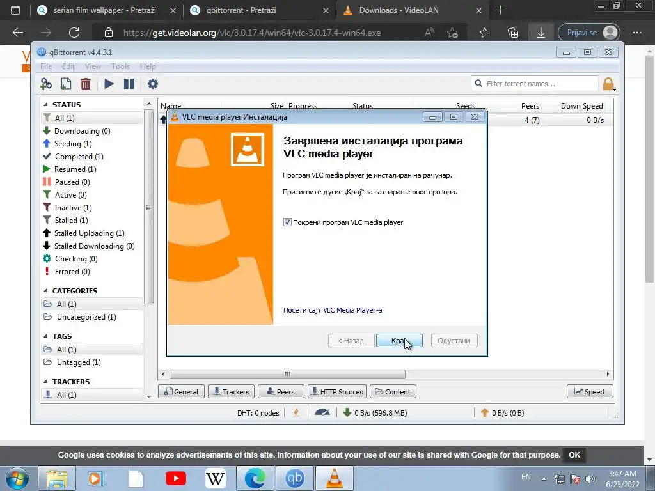Collapse the CATEGORIES section
Screen dimensions: 655x491
pos(45,291)
